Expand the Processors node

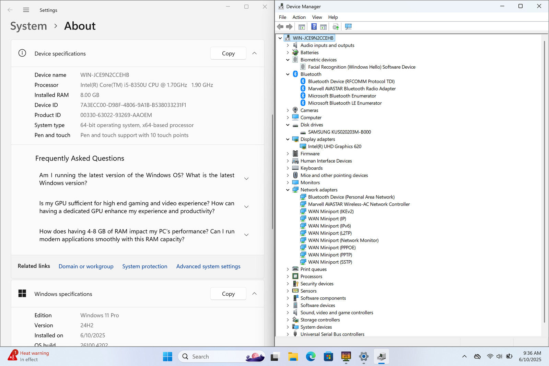tap(288, 276)
